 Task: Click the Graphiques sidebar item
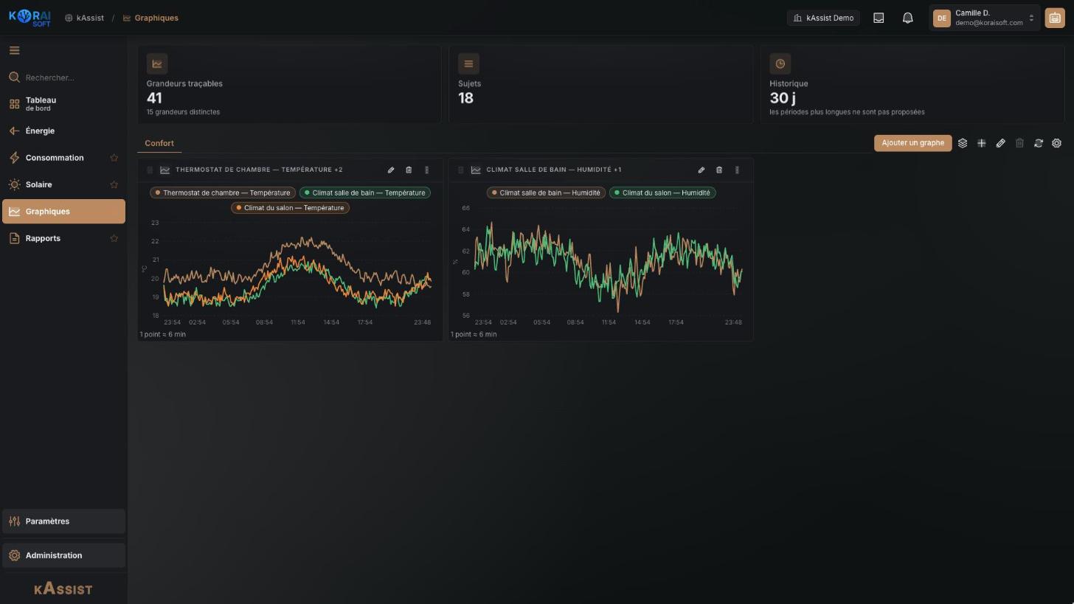click(63, 212)
